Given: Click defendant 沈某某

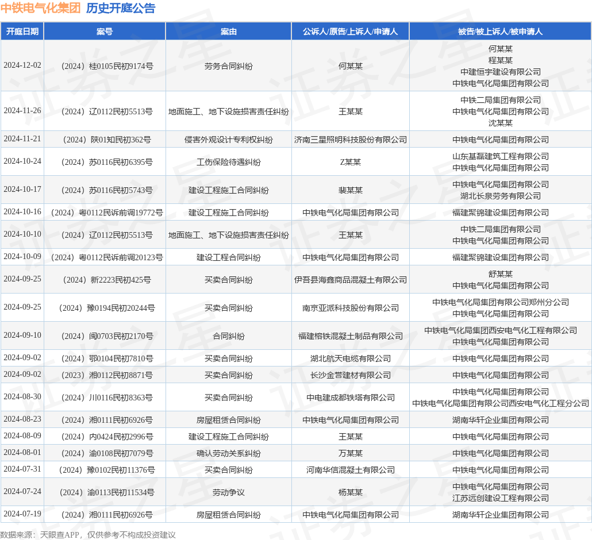Looking at the screenshot, I should 500,123.
